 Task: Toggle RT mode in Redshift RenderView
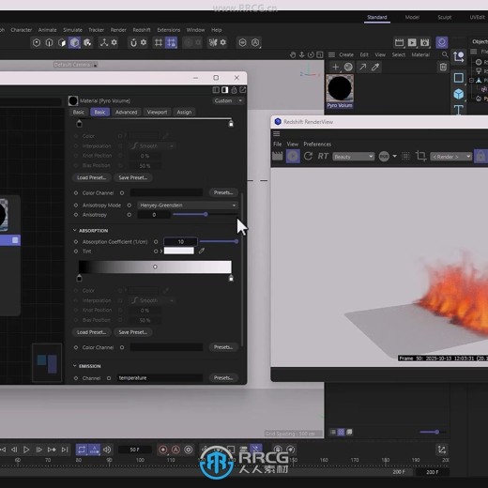click(323, 156)
